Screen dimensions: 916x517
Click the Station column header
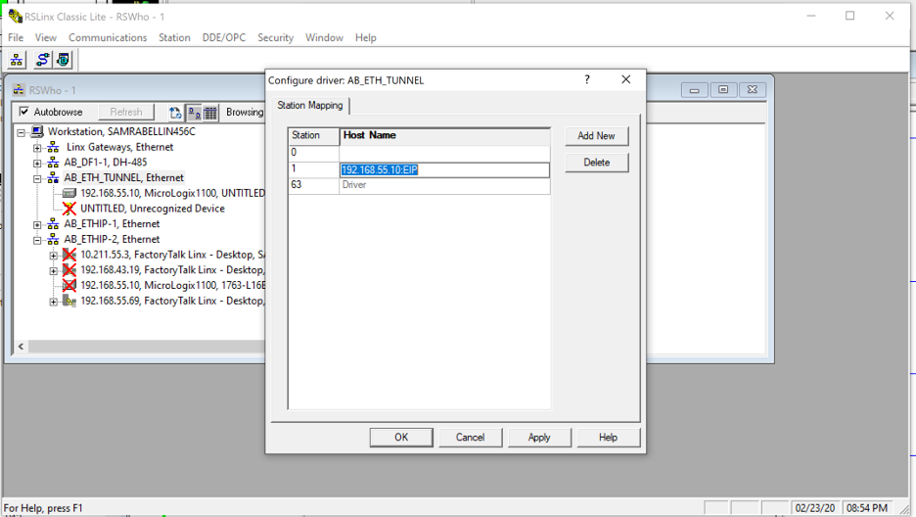point(314,135)
